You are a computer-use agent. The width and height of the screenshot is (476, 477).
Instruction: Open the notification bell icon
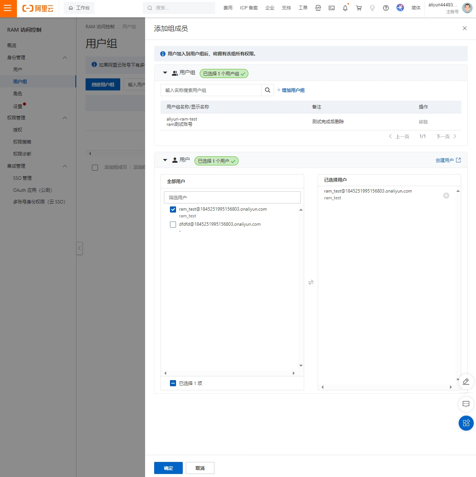pos(345,8)
